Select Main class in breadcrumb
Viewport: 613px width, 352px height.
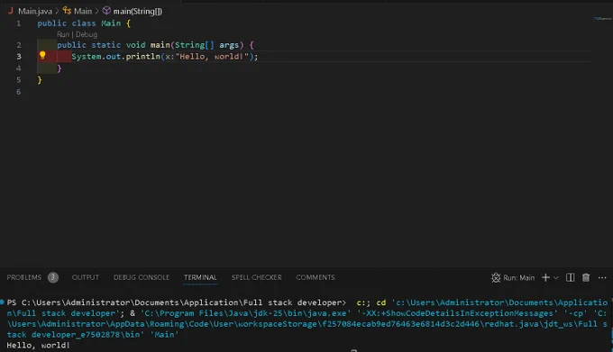pos(83,12)
